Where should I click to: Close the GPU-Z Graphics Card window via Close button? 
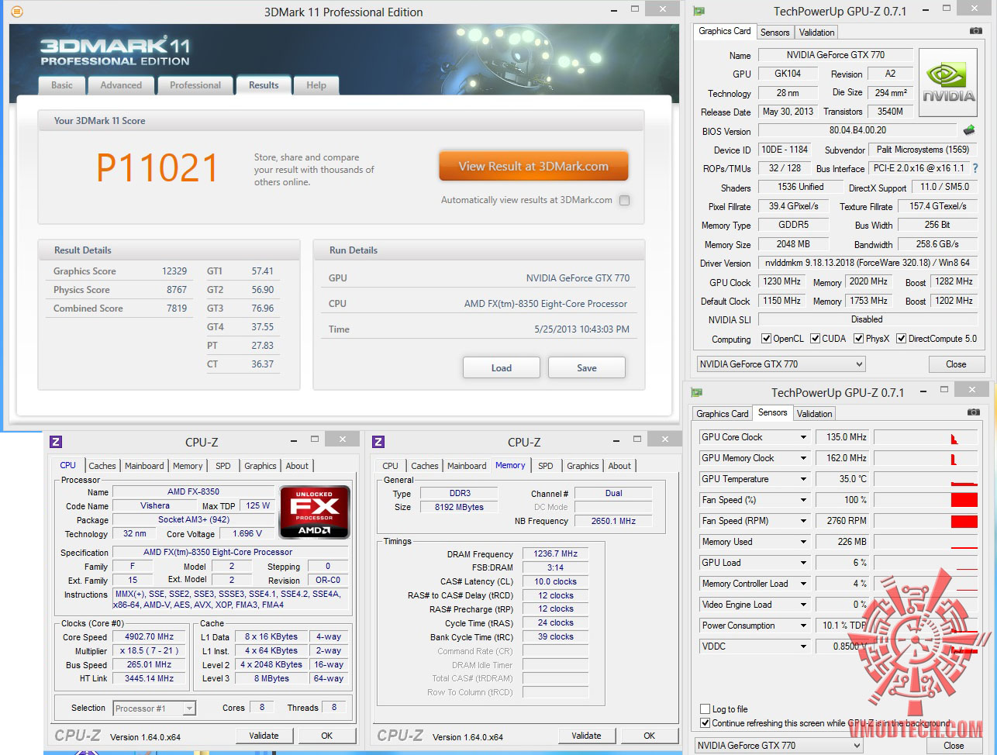(956, 364)
